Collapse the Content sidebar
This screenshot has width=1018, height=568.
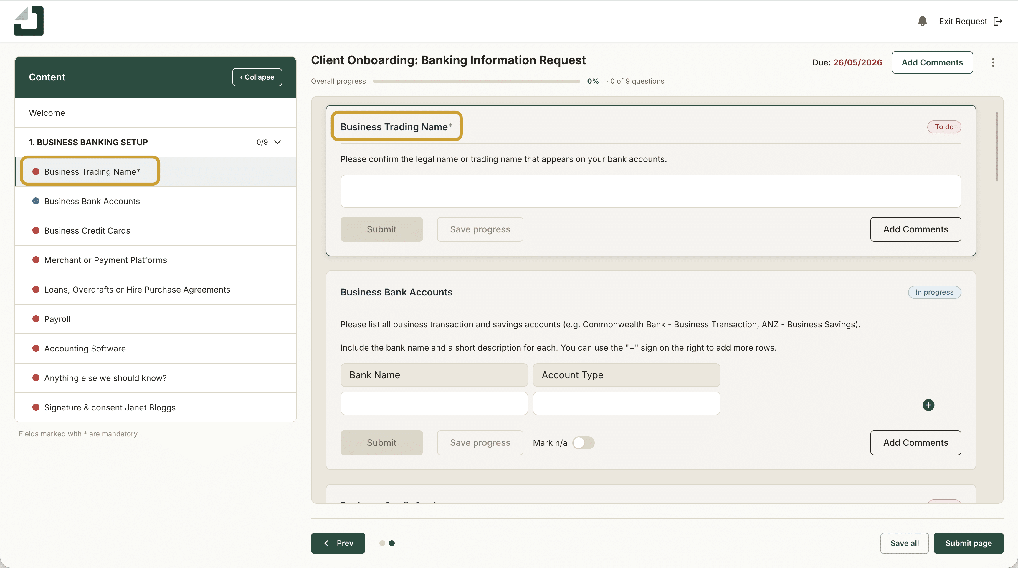(257, 77)
